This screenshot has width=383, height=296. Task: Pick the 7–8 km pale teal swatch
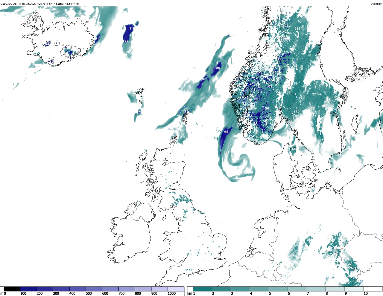pos(316,289)
